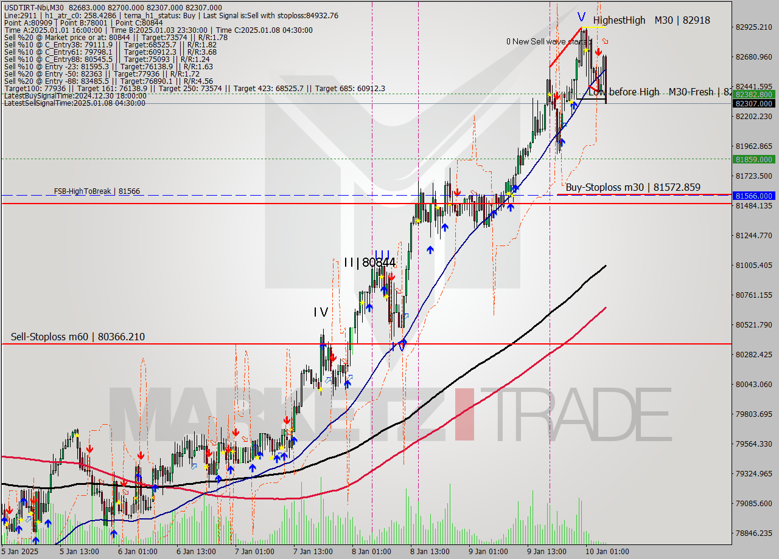Select the 78846.235 price axis label
This screenshot has width=779, height=559.
coord(754,533)
